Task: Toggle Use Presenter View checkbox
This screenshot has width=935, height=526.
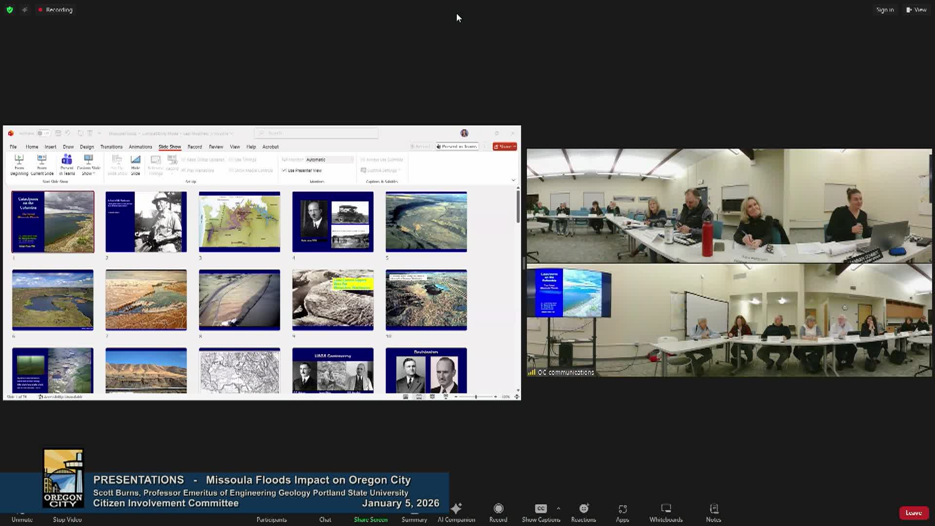Action: pyautogui.click(x=284, y=170)
